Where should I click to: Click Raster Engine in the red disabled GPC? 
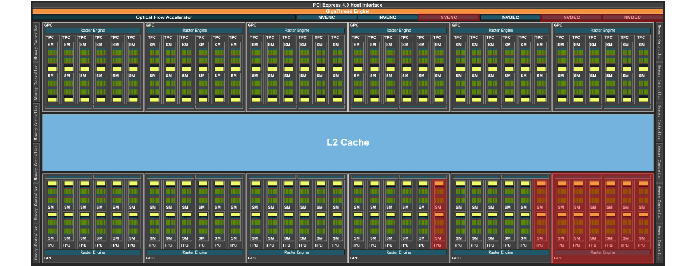coord(603,252)
